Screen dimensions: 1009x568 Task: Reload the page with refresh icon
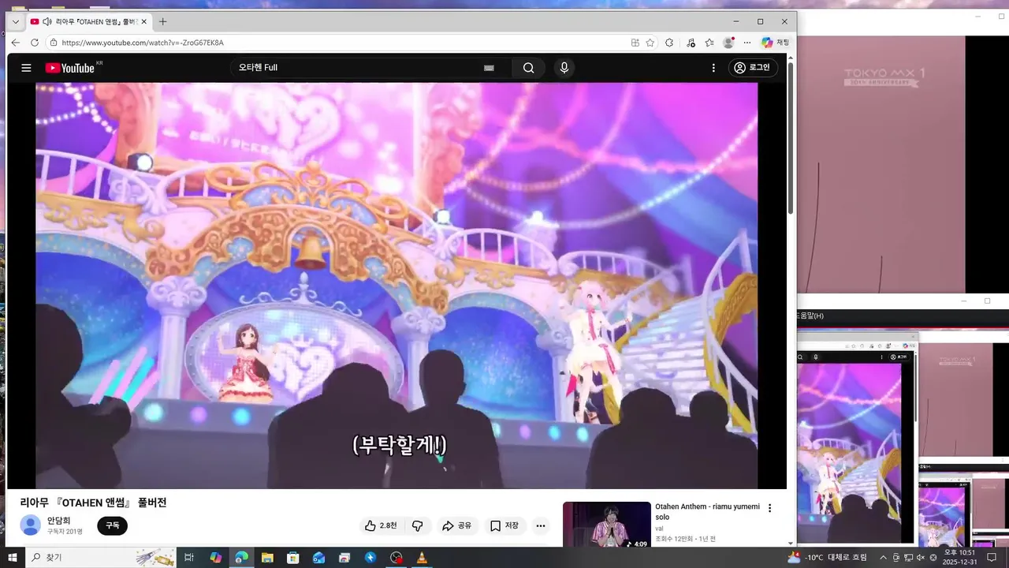(x=35, y=43)
